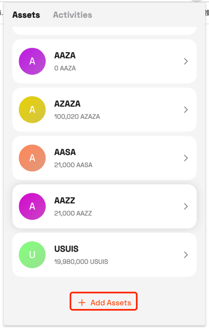Click the AZAZA asset name text
The height and width of the screenshot is (330, 209).
point(67,104)
